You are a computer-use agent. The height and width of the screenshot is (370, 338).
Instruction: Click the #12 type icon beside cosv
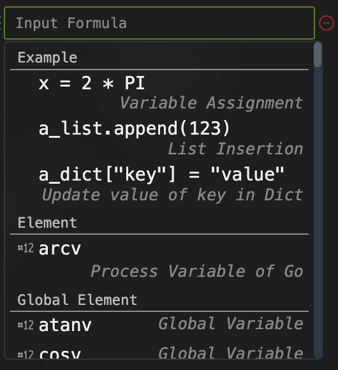(x=26, y=355)
